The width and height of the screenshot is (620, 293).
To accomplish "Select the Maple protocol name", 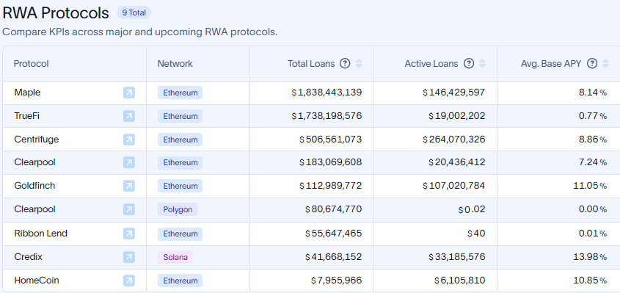I will point(27,93).
